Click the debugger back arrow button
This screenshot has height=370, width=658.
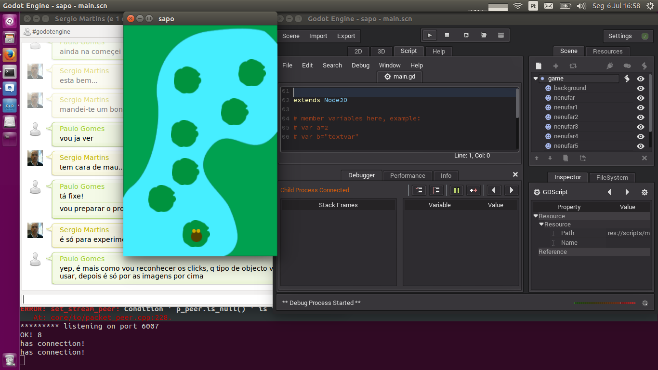click(x=494, y=190)
